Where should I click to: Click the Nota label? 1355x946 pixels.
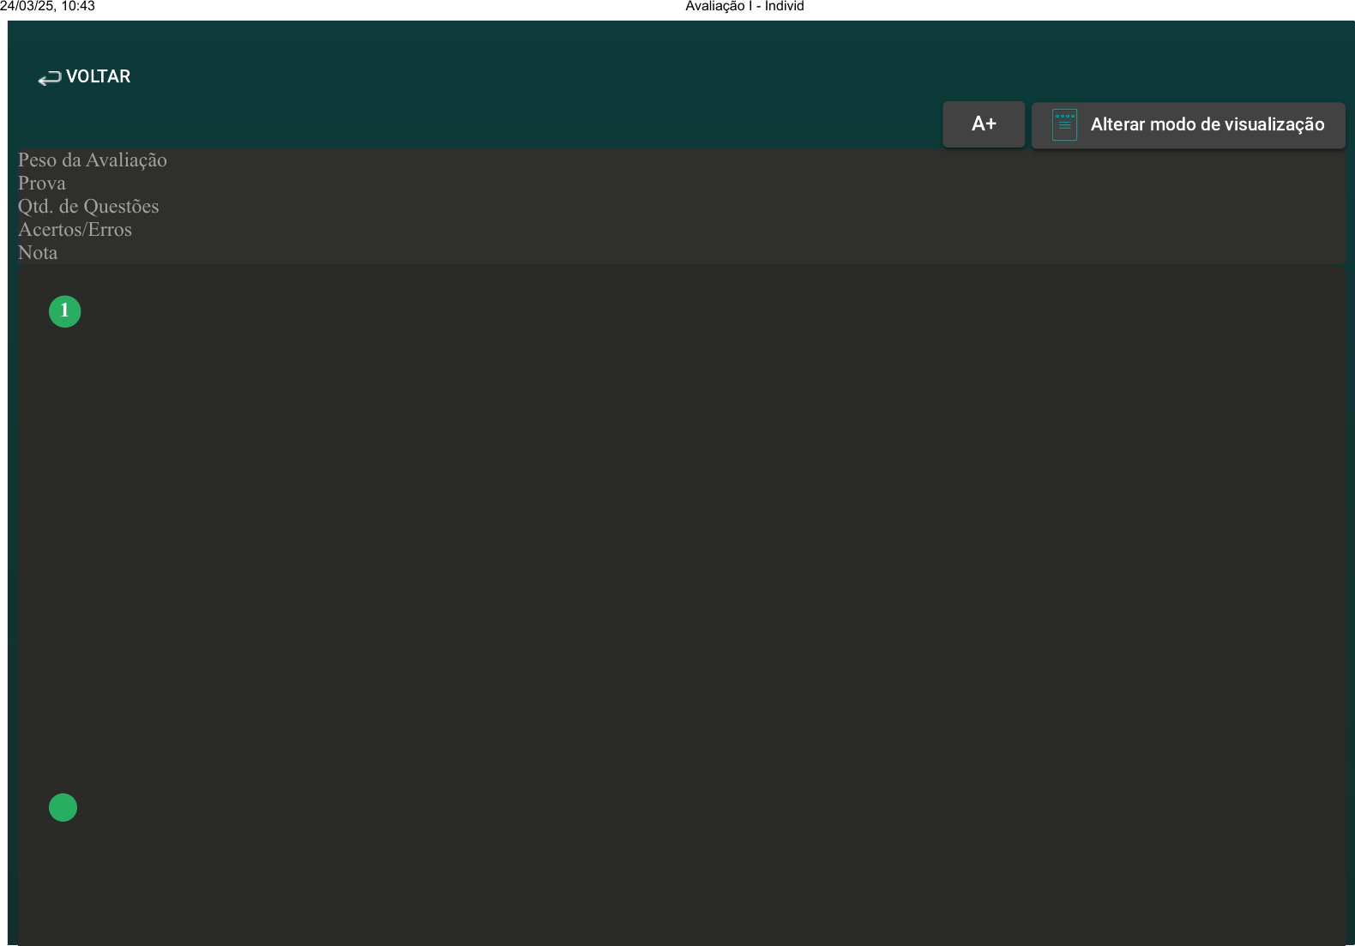38,253
